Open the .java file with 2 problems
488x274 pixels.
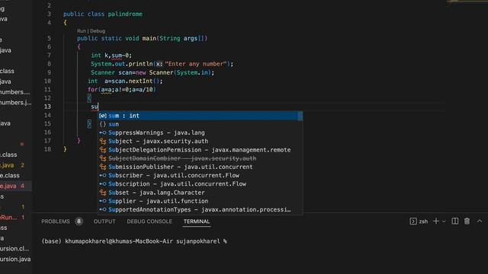coord(12,165)
